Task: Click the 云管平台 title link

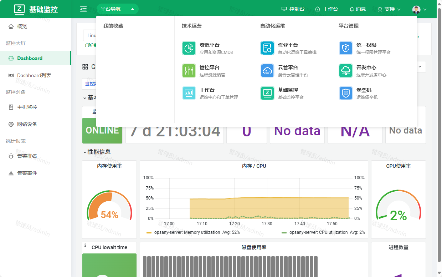Action: click(288, 67)
